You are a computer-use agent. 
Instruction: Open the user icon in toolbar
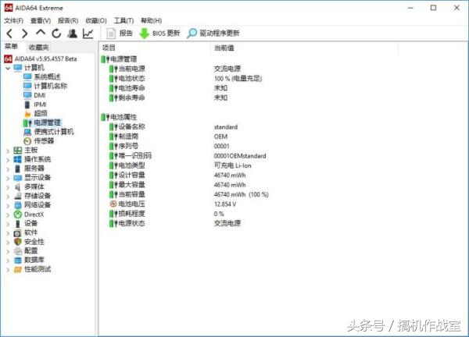[x=72, y=34]
